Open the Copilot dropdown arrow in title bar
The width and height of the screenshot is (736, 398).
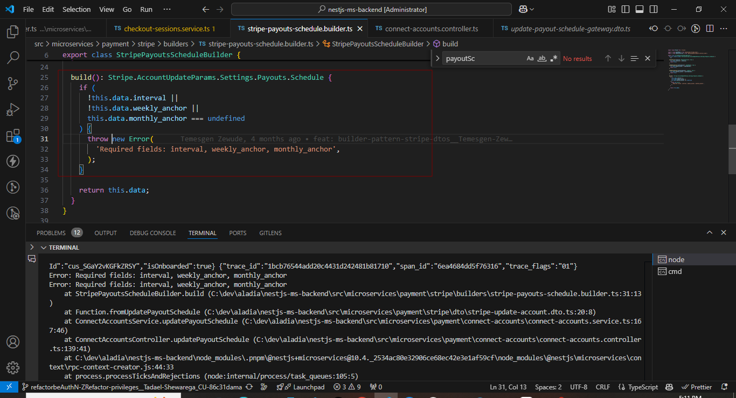tap(532, 9)
